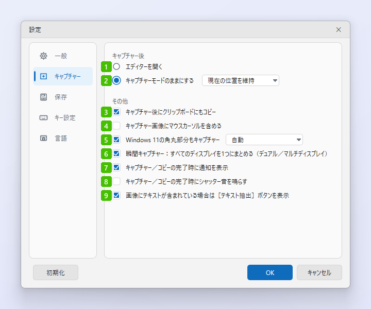Open the 一般 settings section
Screen dimensions: 371x309
[x=63, y=56]
